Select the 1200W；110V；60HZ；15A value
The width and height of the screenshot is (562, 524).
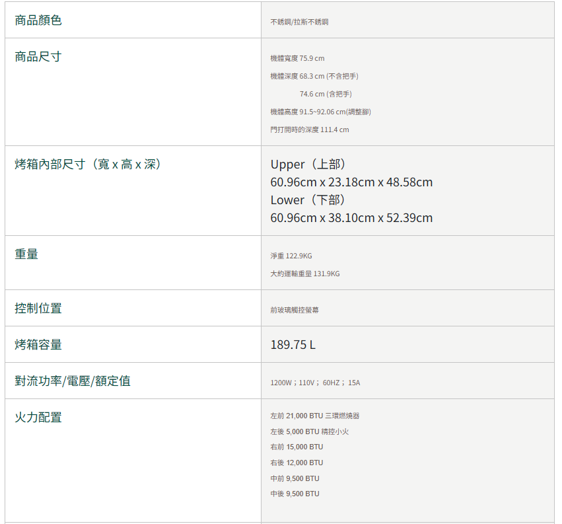click(x=315, y=383)
